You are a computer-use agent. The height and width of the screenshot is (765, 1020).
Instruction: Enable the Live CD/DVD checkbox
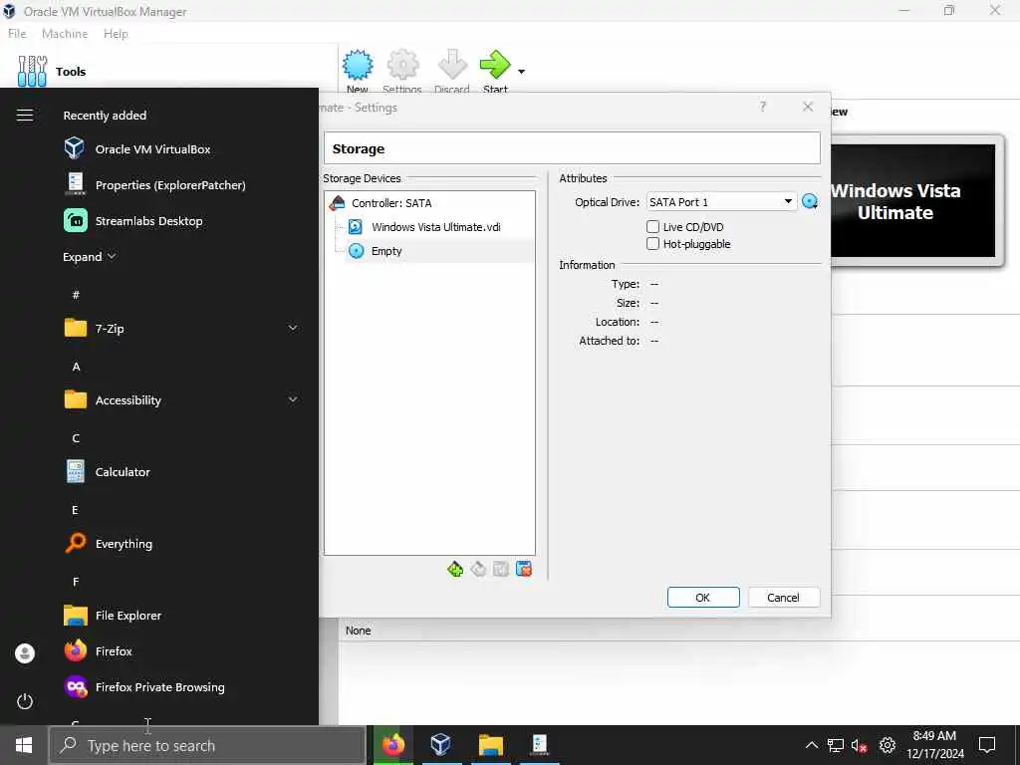(x=653, y=226)
